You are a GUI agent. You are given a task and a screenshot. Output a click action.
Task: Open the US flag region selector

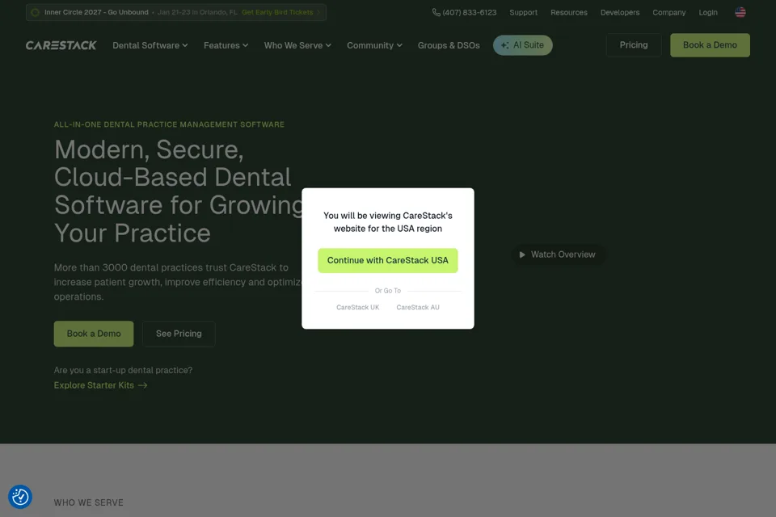[740, 12]
